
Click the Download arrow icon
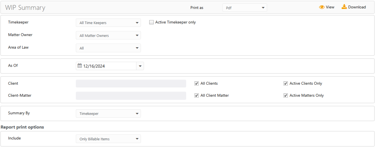point(344,7)
